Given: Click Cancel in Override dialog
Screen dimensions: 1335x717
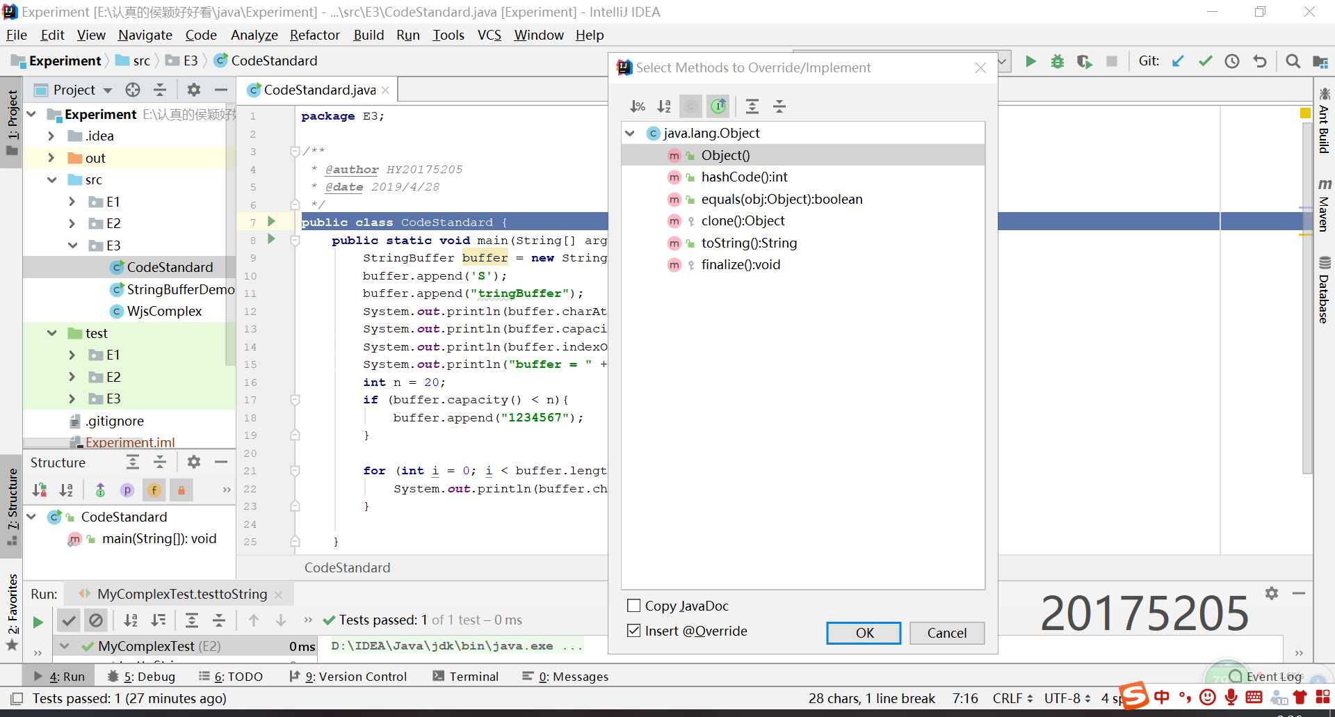Looking at the screenshot, I should 946,633.
